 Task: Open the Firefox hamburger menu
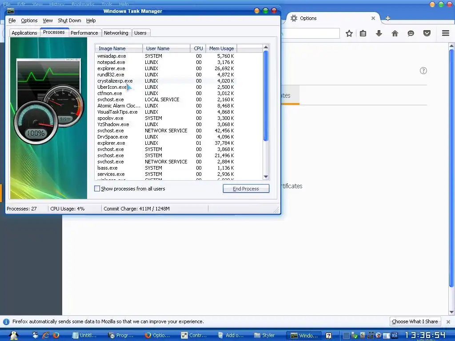(446, 33)
